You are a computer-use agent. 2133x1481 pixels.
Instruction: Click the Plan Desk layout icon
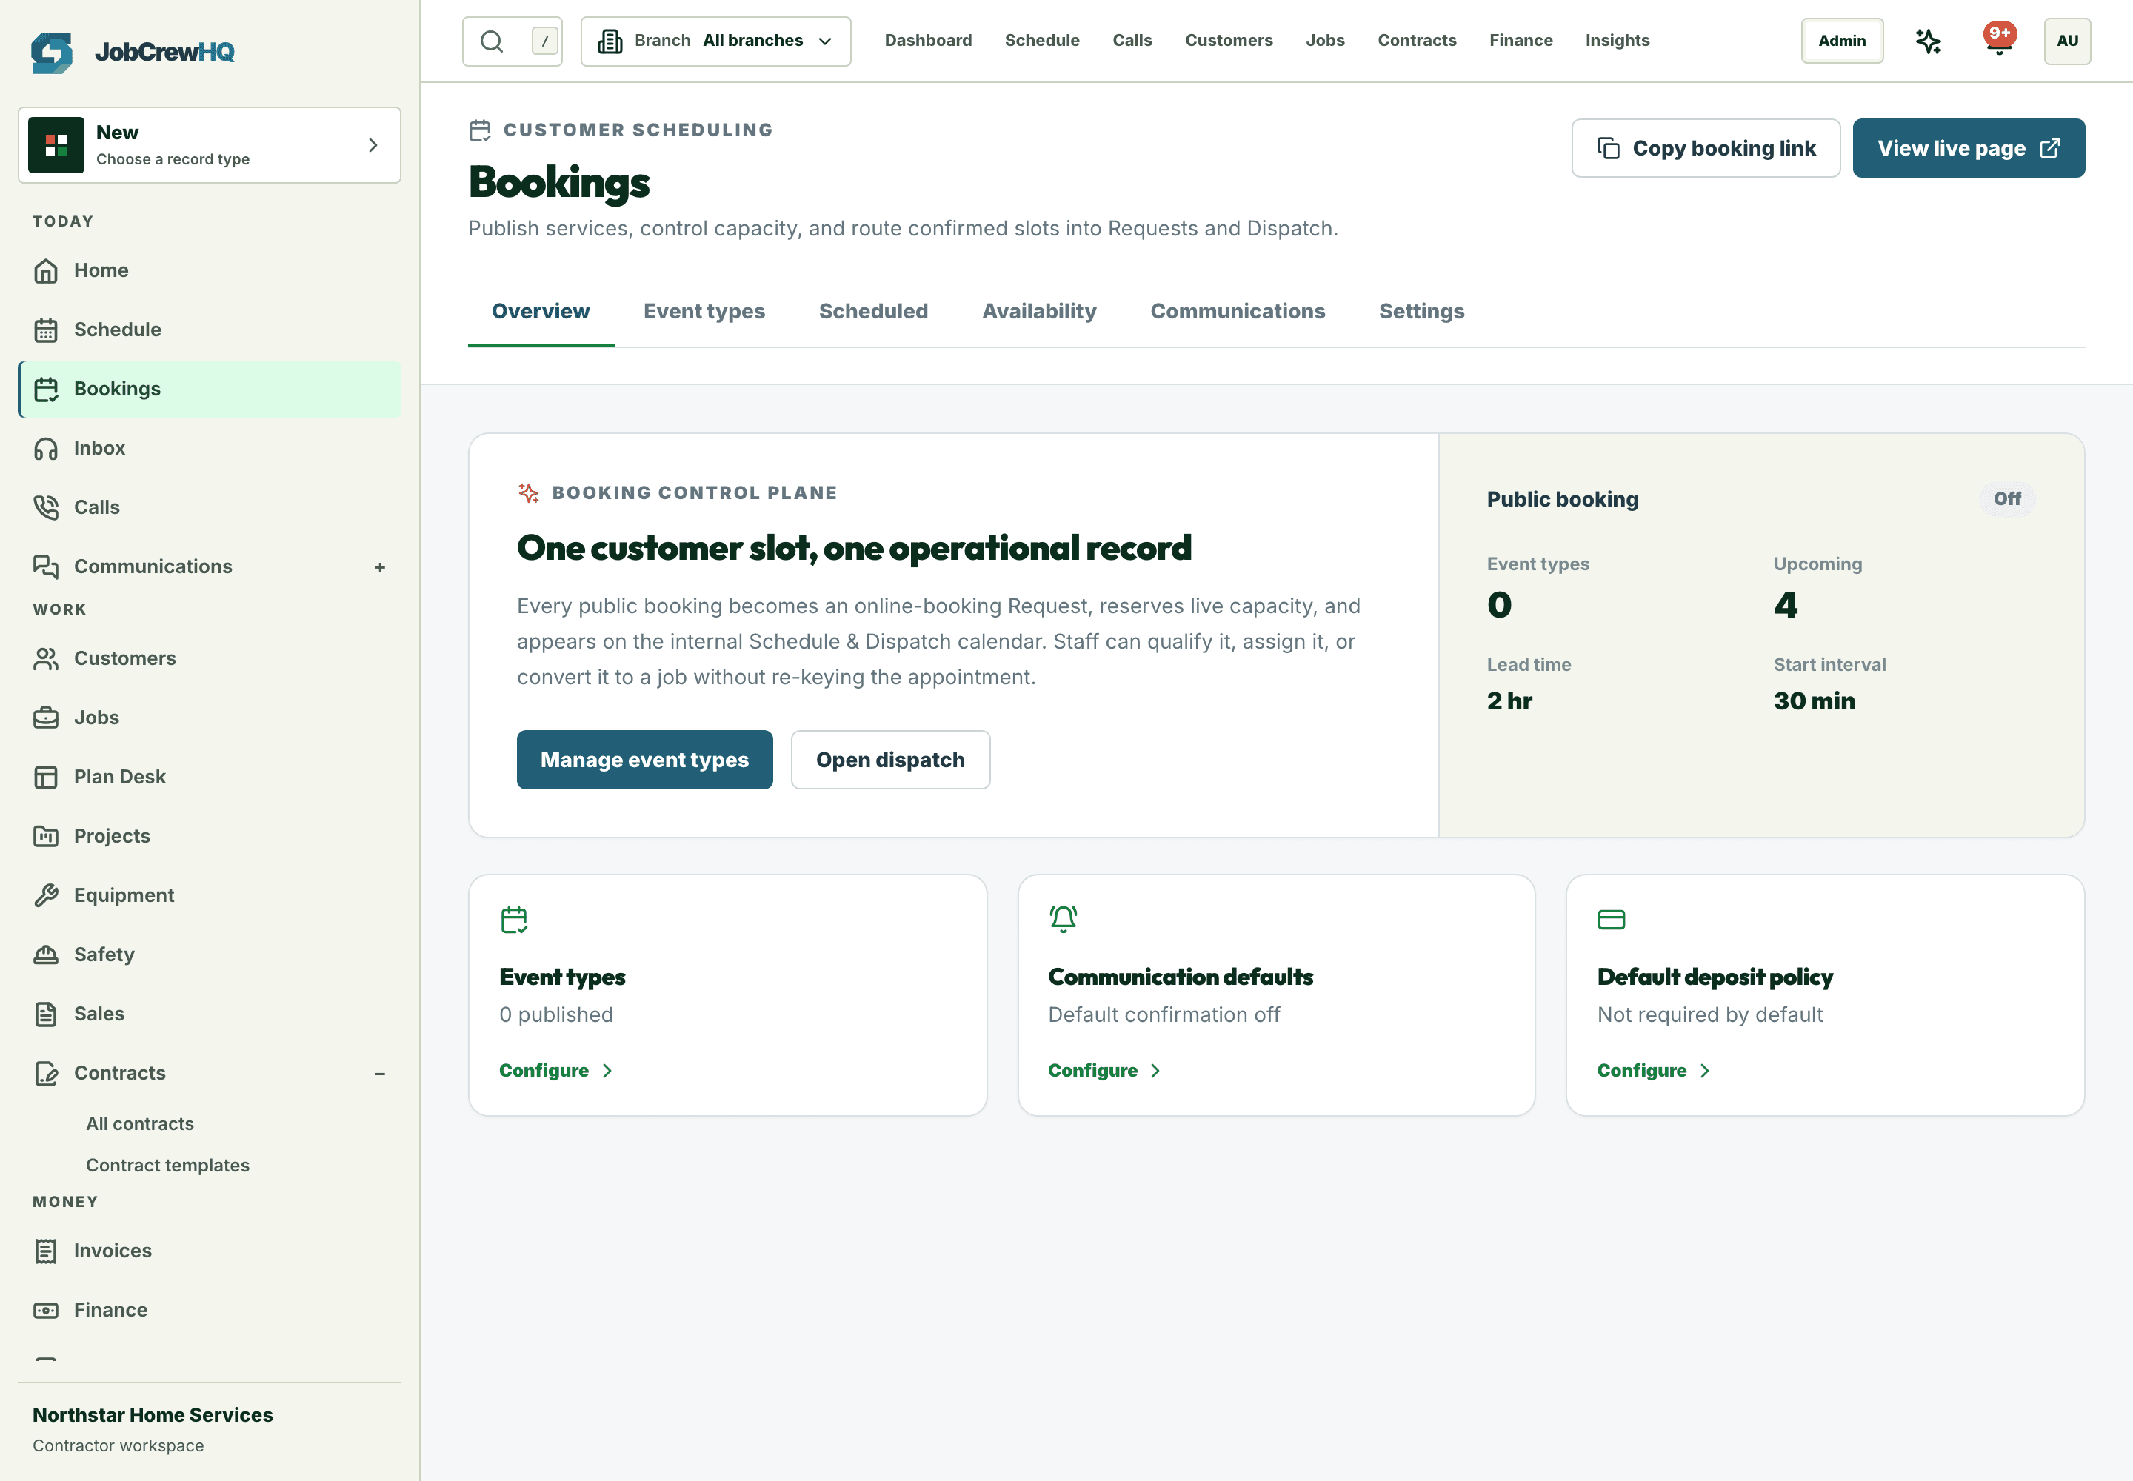pos(45,778)
